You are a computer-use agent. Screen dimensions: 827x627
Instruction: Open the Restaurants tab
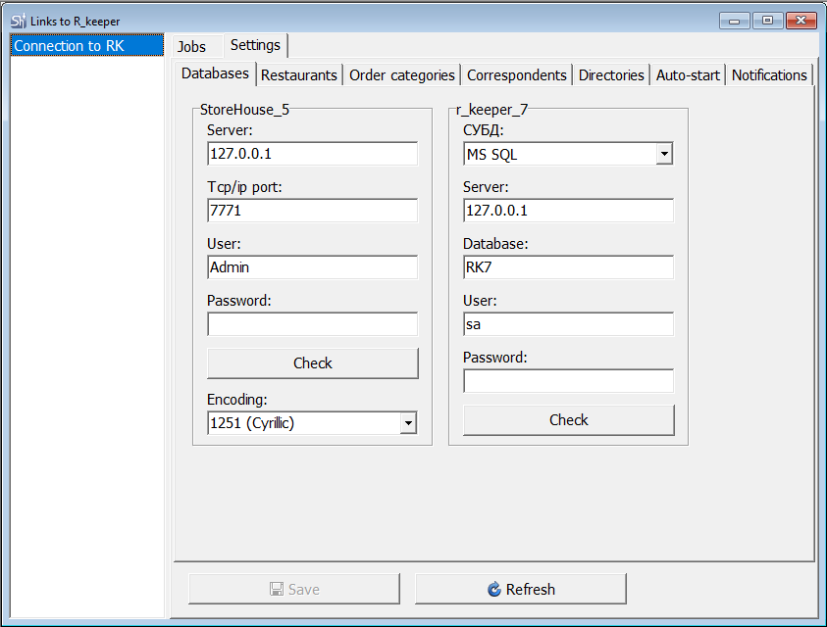coord(299,75)
